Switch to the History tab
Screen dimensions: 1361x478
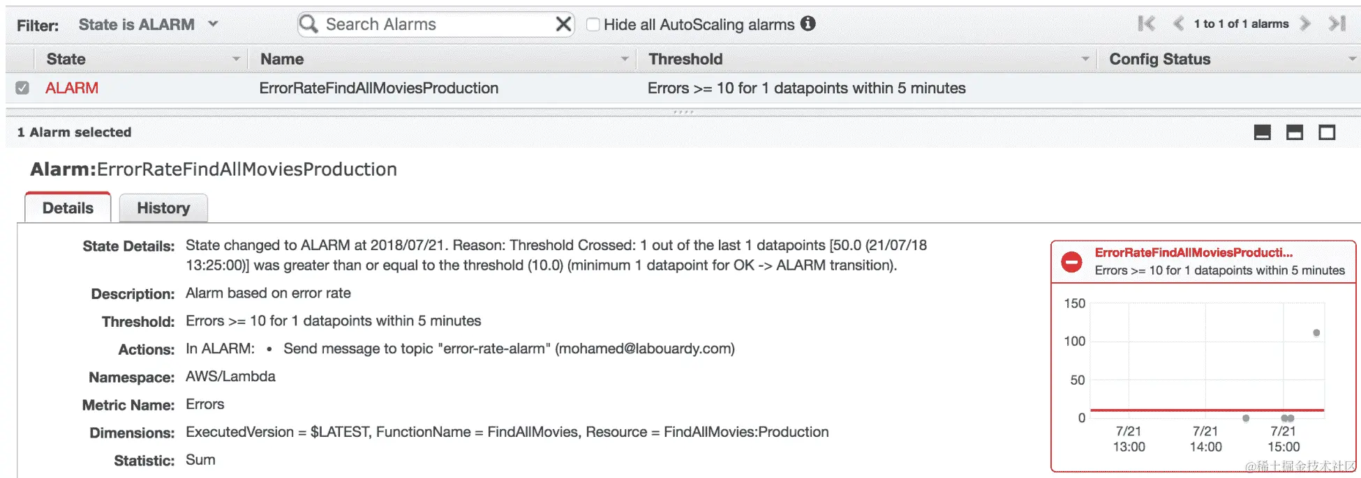pos(163,208)
